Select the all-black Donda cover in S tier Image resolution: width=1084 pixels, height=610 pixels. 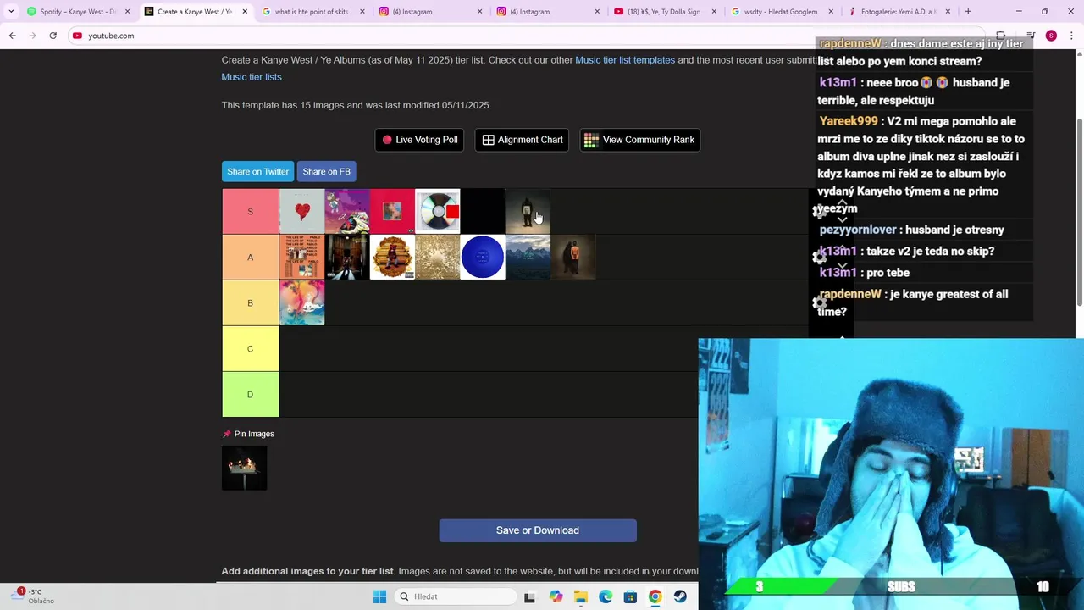[x=483, y=211]
